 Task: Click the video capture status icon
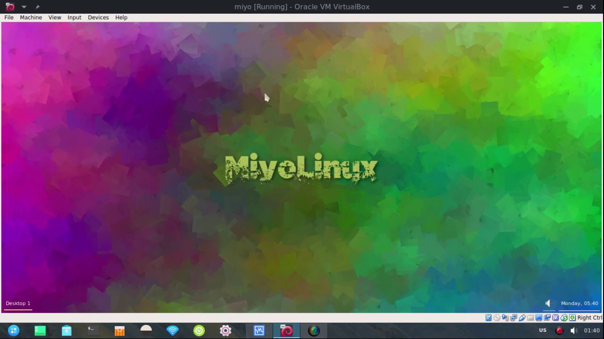(x=547, y=318)
